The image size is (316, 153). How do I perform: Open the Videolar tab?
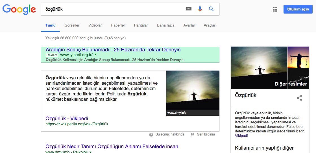pos(95,25)
